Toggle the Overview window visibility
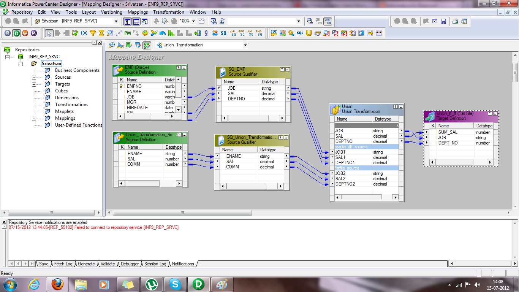The height and width of the screenshot is (292, 519). coord(145,21)
